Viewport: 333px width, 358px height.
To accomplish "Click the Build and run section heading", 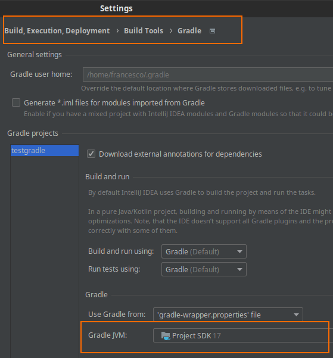I will pos(107,177).
